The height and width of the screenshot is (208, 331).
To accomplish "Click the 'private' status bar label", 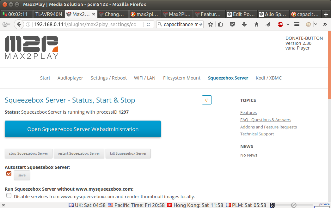I will [324, 204].
